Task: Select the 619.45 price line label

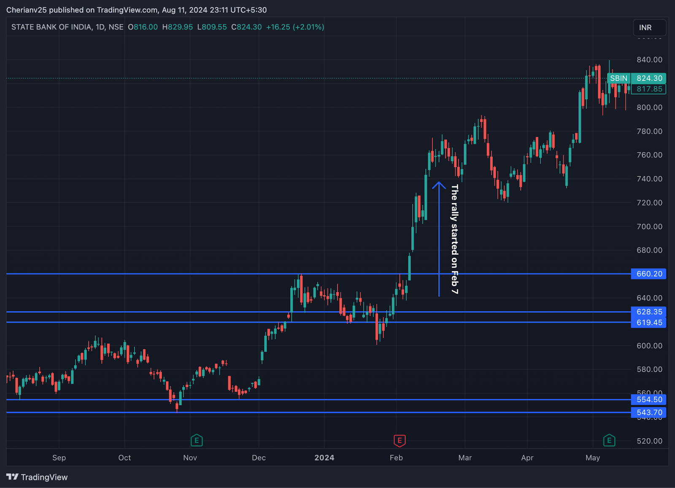Action: [x=649, y=323]
